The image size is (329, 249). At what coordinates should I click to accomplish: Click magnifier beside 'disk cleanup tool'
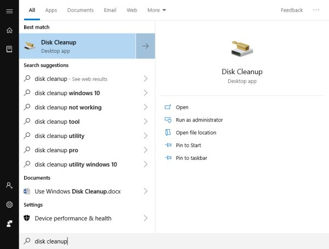pos(27,121)
